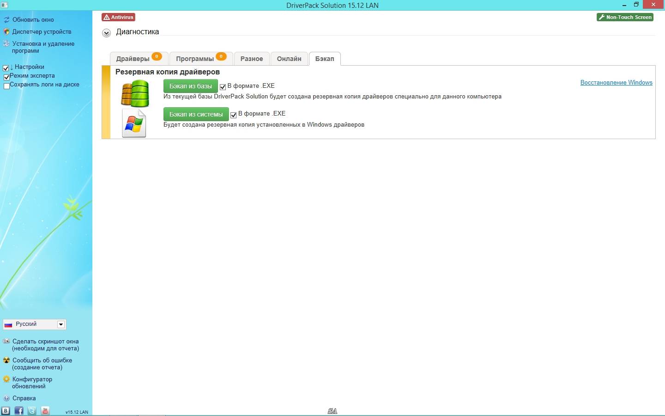
Task: Disable the Режим эксперта checkbox
Action: pos(6,77)
